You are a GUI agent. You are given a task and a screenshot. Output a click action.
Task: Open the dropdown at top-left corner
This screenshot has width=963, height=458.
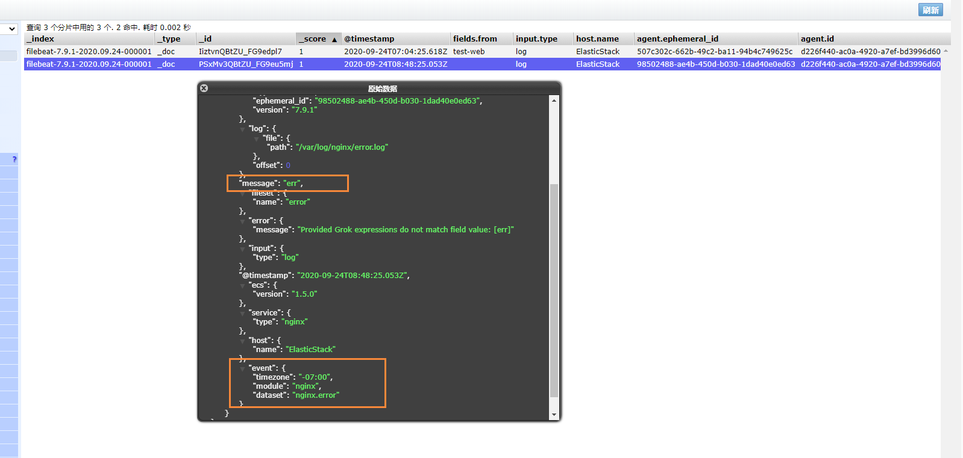point(10,29)
